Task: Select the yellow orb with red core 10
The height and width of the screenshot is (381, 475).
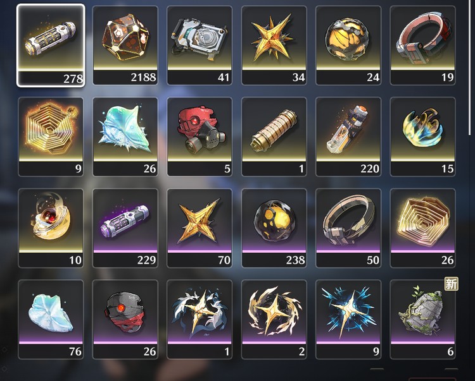Action: [51, 228]
